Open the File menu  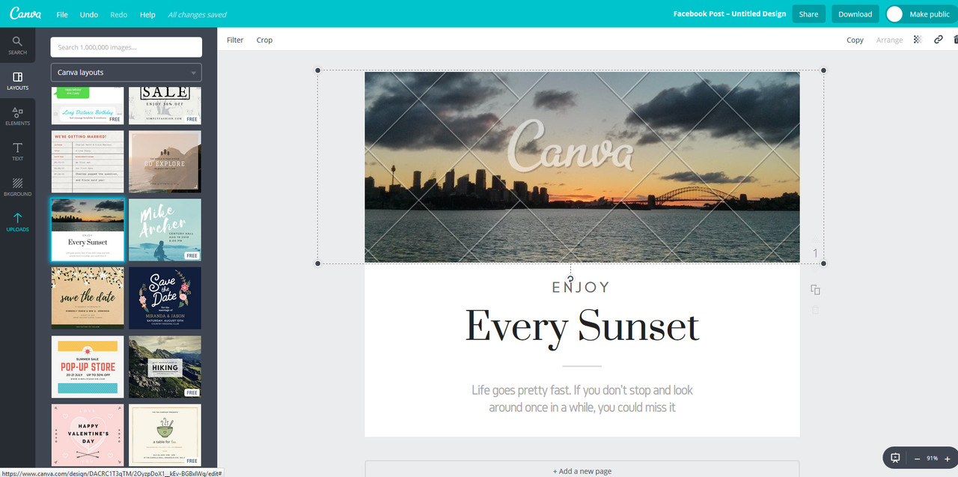(62, 14)
